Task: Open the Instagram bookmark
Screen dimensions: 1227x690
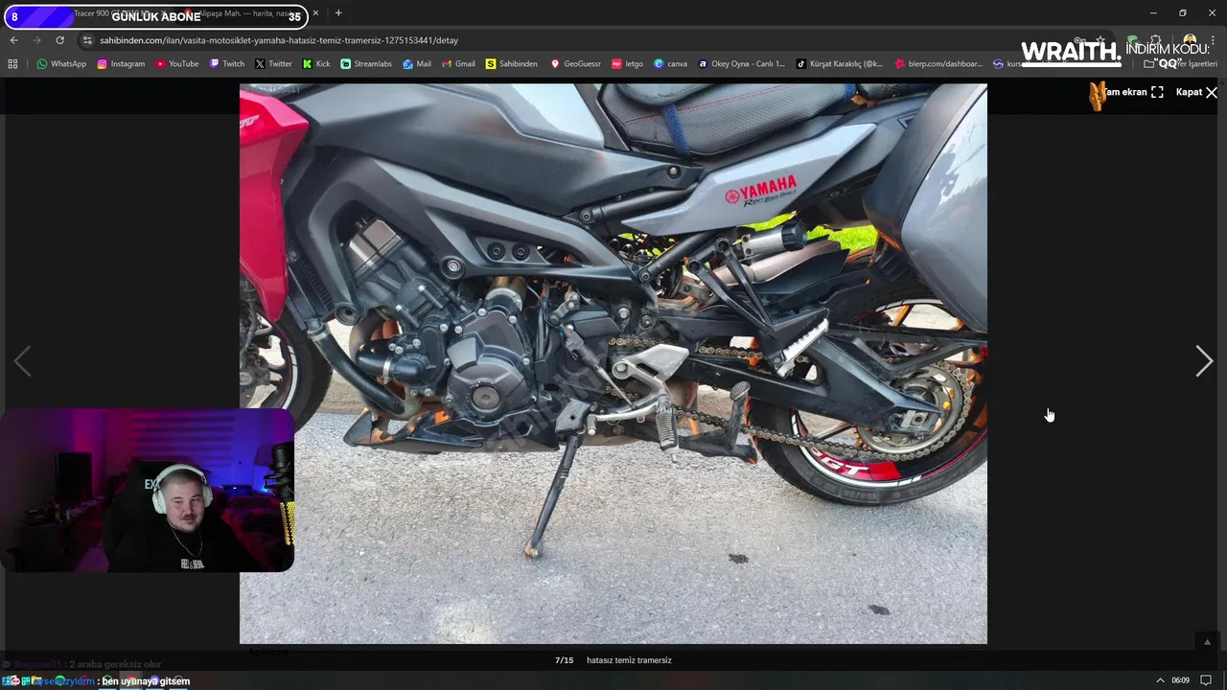Action: (120, 63)
